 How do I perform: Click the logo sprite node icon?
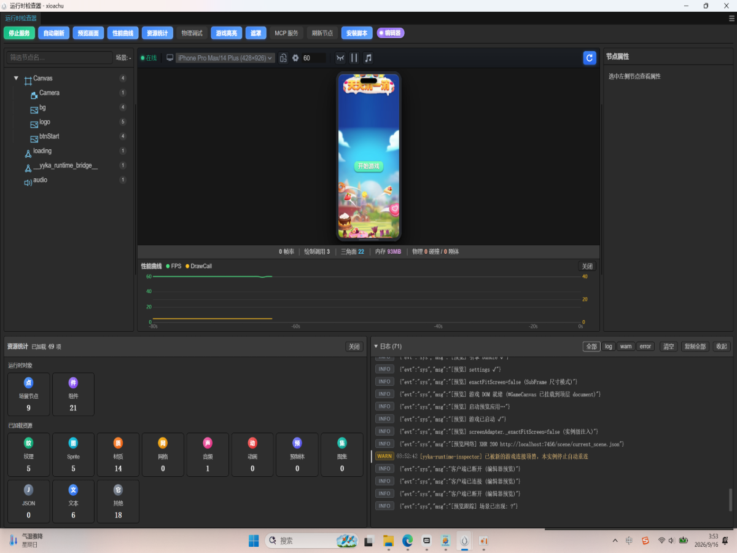pos(34,124)
